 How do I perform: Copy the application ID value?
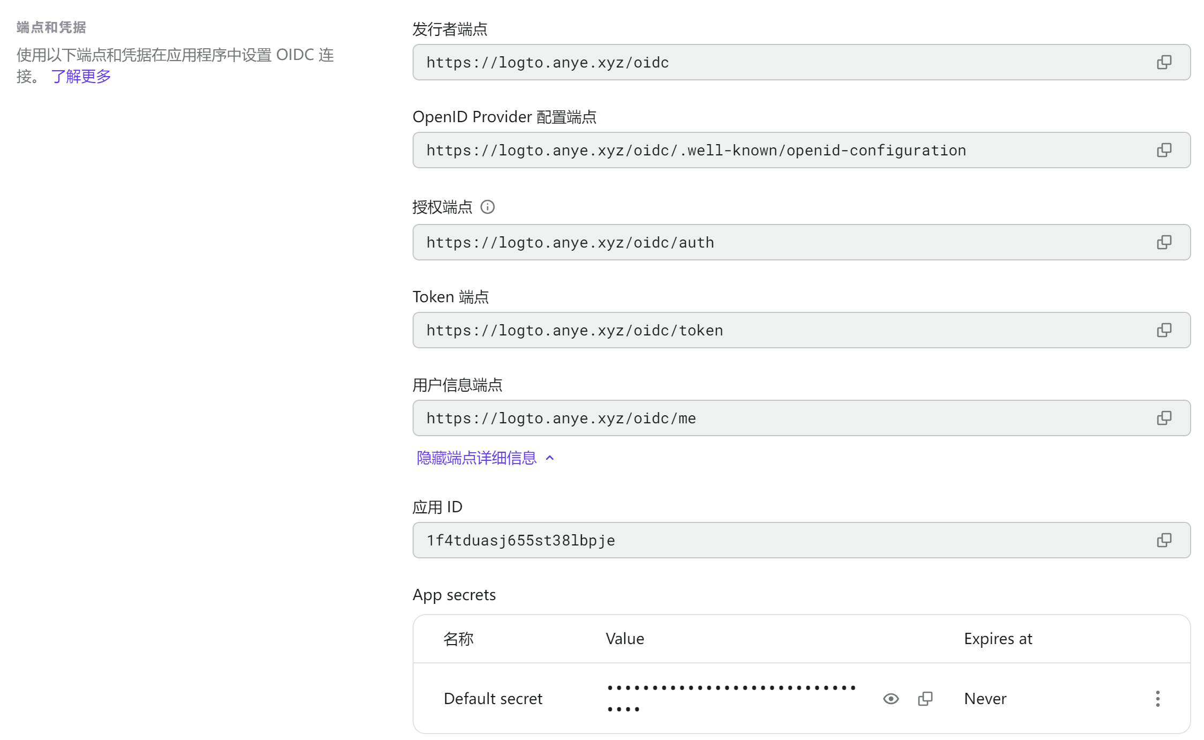click(1164, 540)
